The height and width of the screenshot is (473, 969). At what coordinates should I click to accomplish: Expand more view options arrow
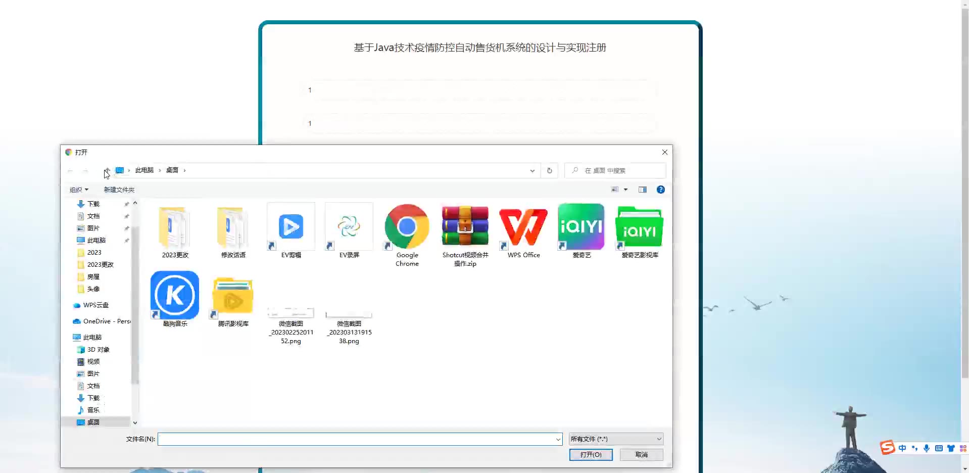coord(625,190)
